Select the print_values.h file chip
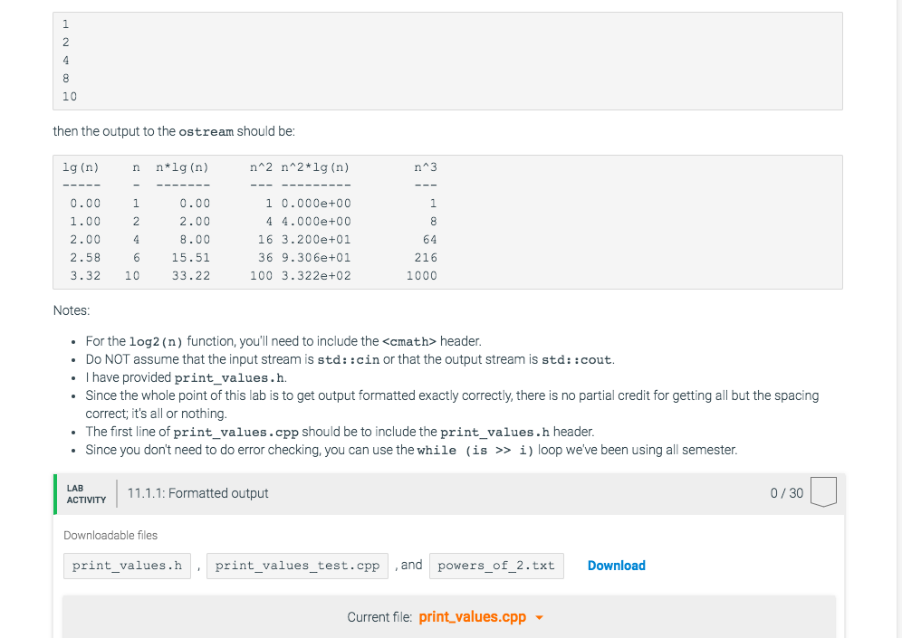 coord(127,565)
